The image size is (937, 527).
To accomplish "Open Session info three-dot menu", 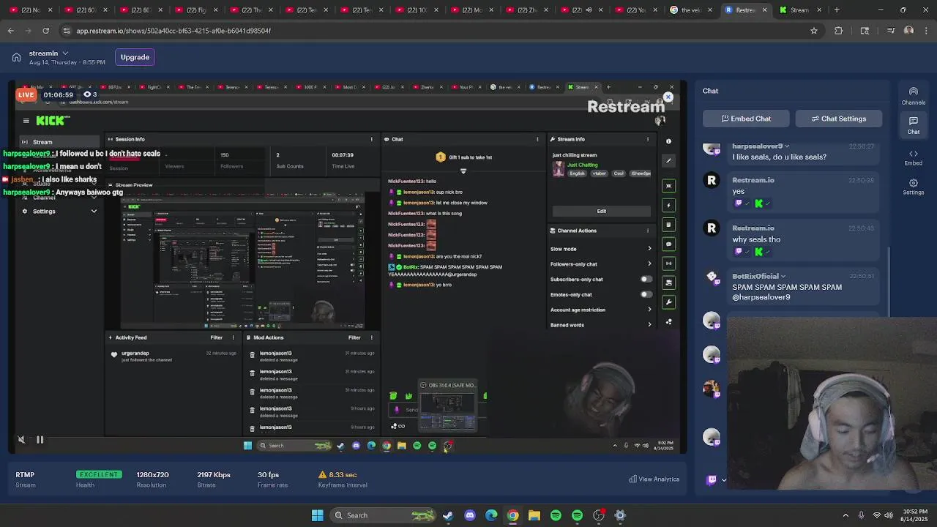I will 371,139.
